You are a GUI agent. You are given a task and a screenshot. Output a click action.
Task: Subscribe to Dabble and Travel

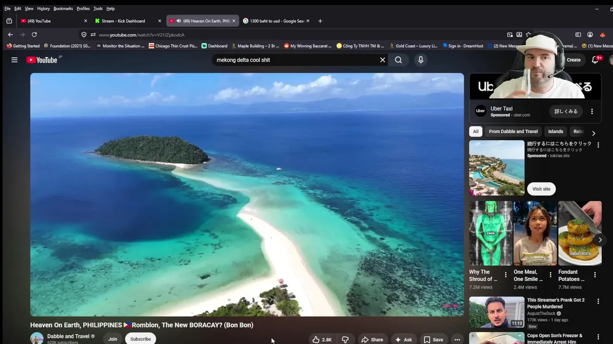[x=140, y=339]
